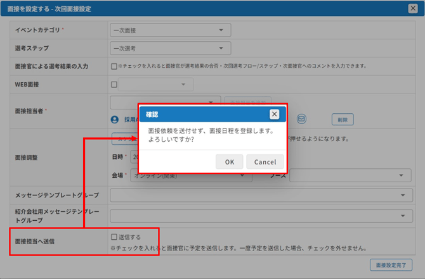Click the 日時 date input field
This screenshot has width=425, height=279.
coord(134,156)
